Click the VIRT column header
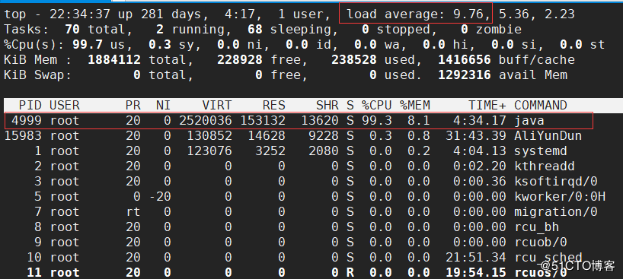 click(217, 106)
